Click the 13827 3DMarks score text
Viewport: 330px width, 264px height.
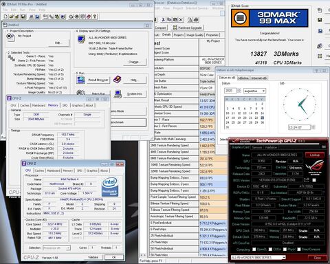pos(274,54)
